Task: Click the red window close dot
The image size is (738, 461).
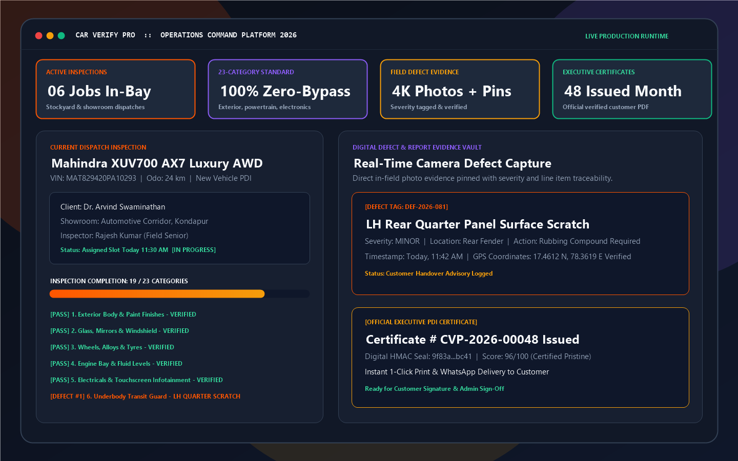Action: [x=38, y=35]
